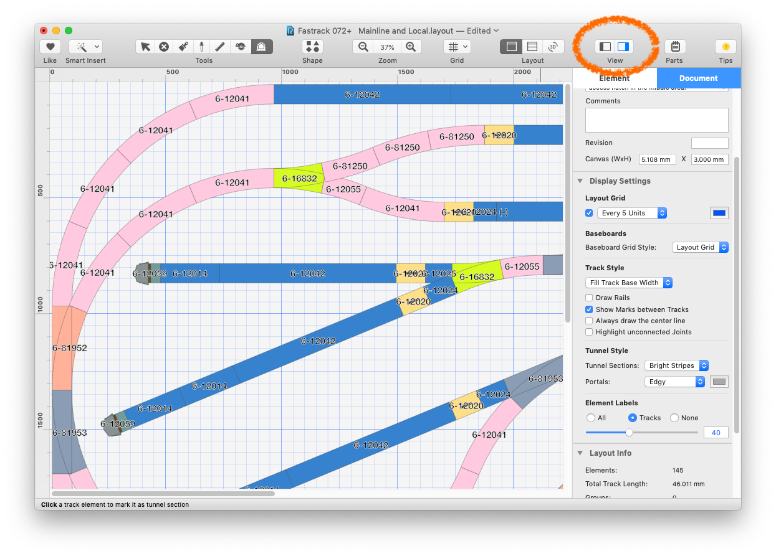Select the Tracks element labels radio
The width and height of the screenshot is (776, 556).
click(x=632, y=418)
